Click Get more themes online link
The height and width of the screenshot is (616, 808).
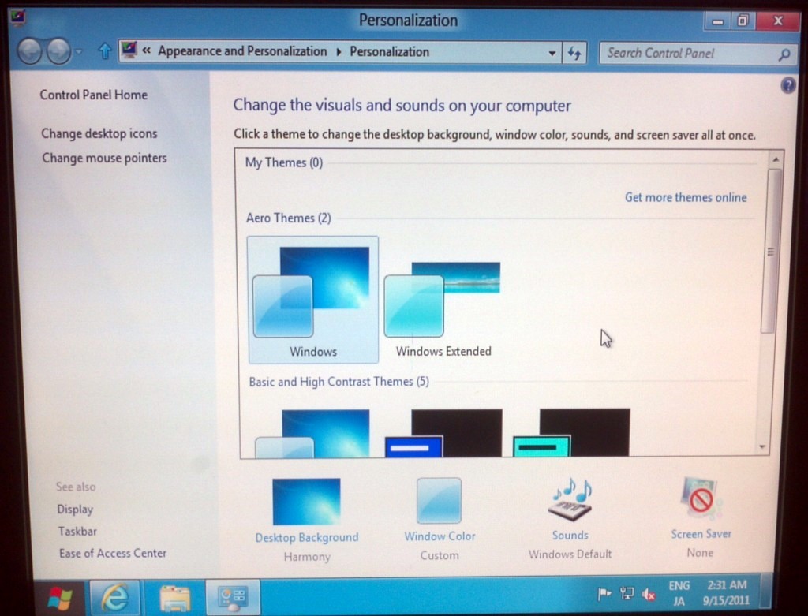point(685,197)
